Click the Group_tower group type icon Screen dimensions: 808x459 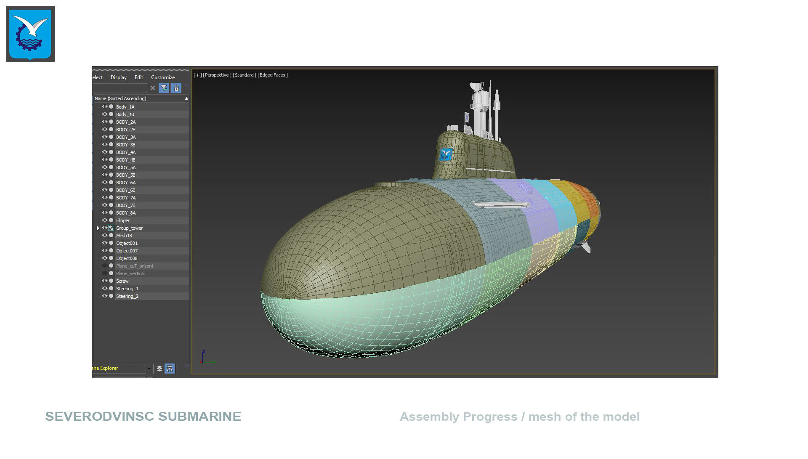[x=111, y=228]
